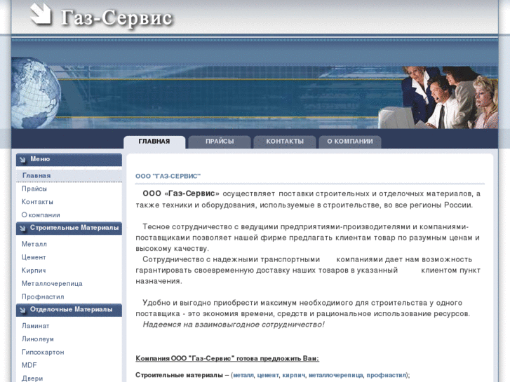Click the arrow icon in Меню header
This screenshot has height=382, width=510.
pos(22,160)
